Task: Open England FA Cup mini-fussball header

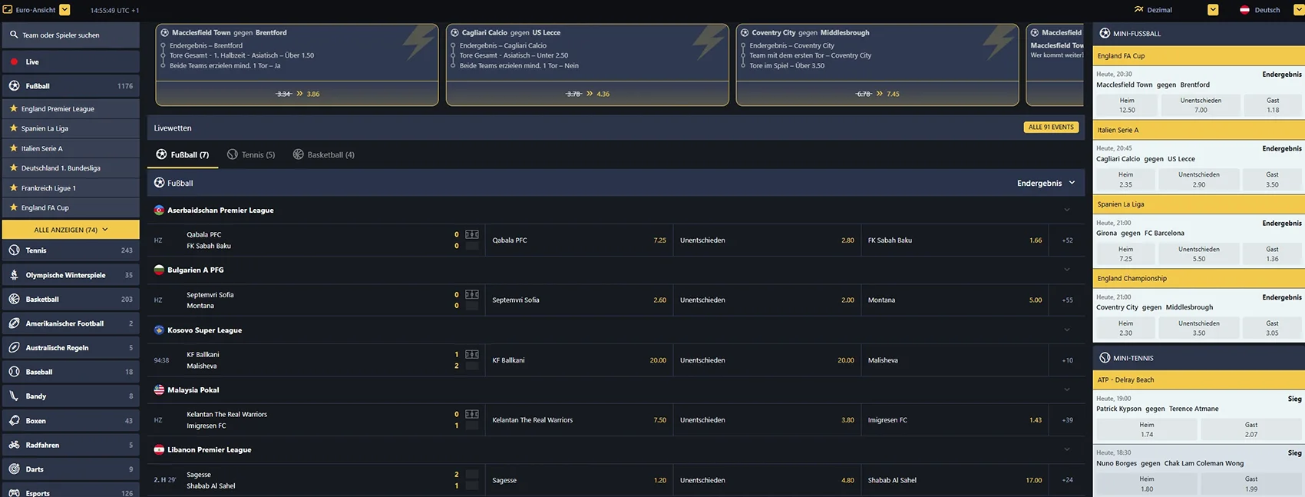Action: pos(1198,56)
